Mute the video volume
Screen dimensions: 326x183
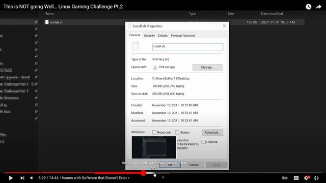[x=32, y=178]
